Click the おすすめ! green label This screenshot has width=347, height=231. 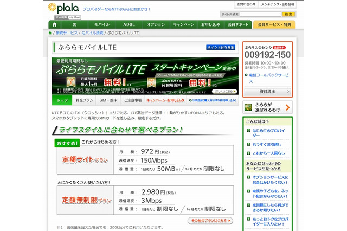67,143
